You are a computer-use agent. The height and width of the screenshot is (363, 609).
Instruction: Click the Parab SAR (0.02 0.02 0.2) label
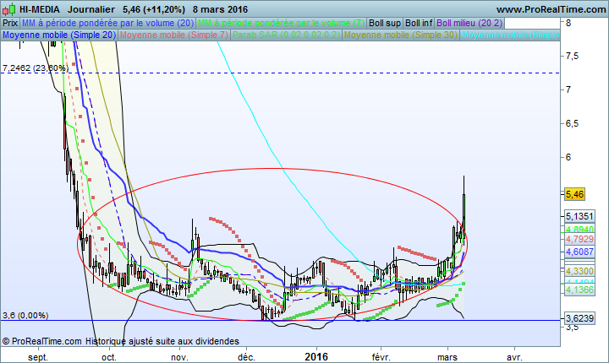(286, 35)
